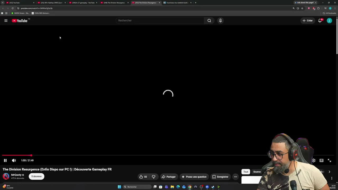
Task: Expand the tab search dropdown arrow
Action: [x=3, y=3]
